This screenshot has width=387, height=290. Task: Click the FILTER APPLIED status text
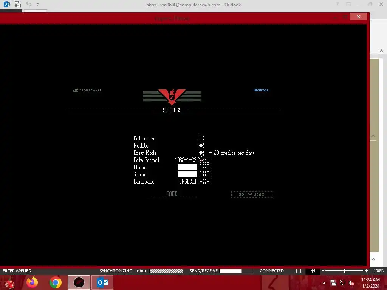click(17, 271)
